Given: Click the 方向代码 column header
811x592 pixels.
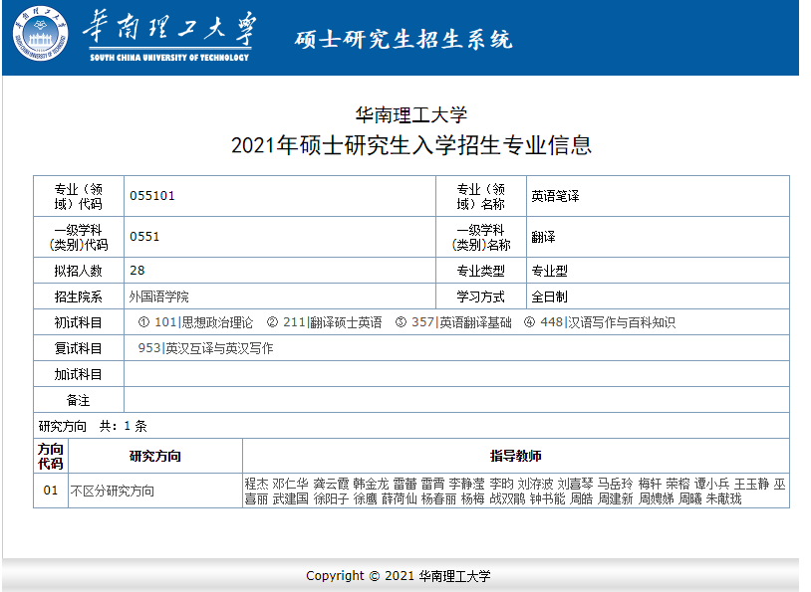Looking at the screenshot, I should 51,456.
